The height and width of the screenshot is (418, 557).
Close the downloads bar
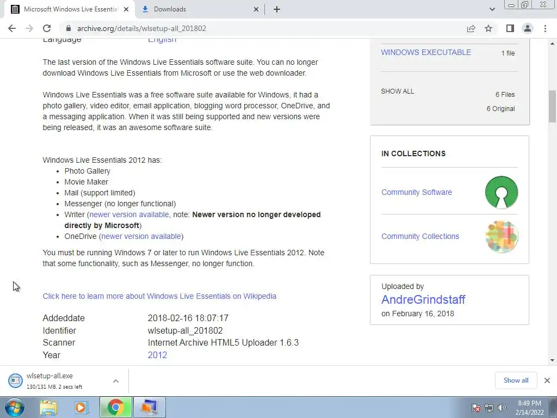[x=547, y=380]
